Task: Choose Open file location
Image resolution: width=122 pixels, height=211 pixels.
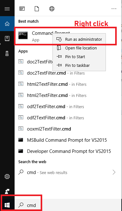Action: 79,48
